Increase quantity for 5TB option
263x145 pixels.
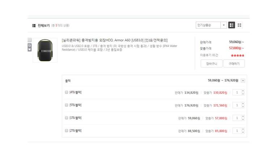[x=243, y=104]
